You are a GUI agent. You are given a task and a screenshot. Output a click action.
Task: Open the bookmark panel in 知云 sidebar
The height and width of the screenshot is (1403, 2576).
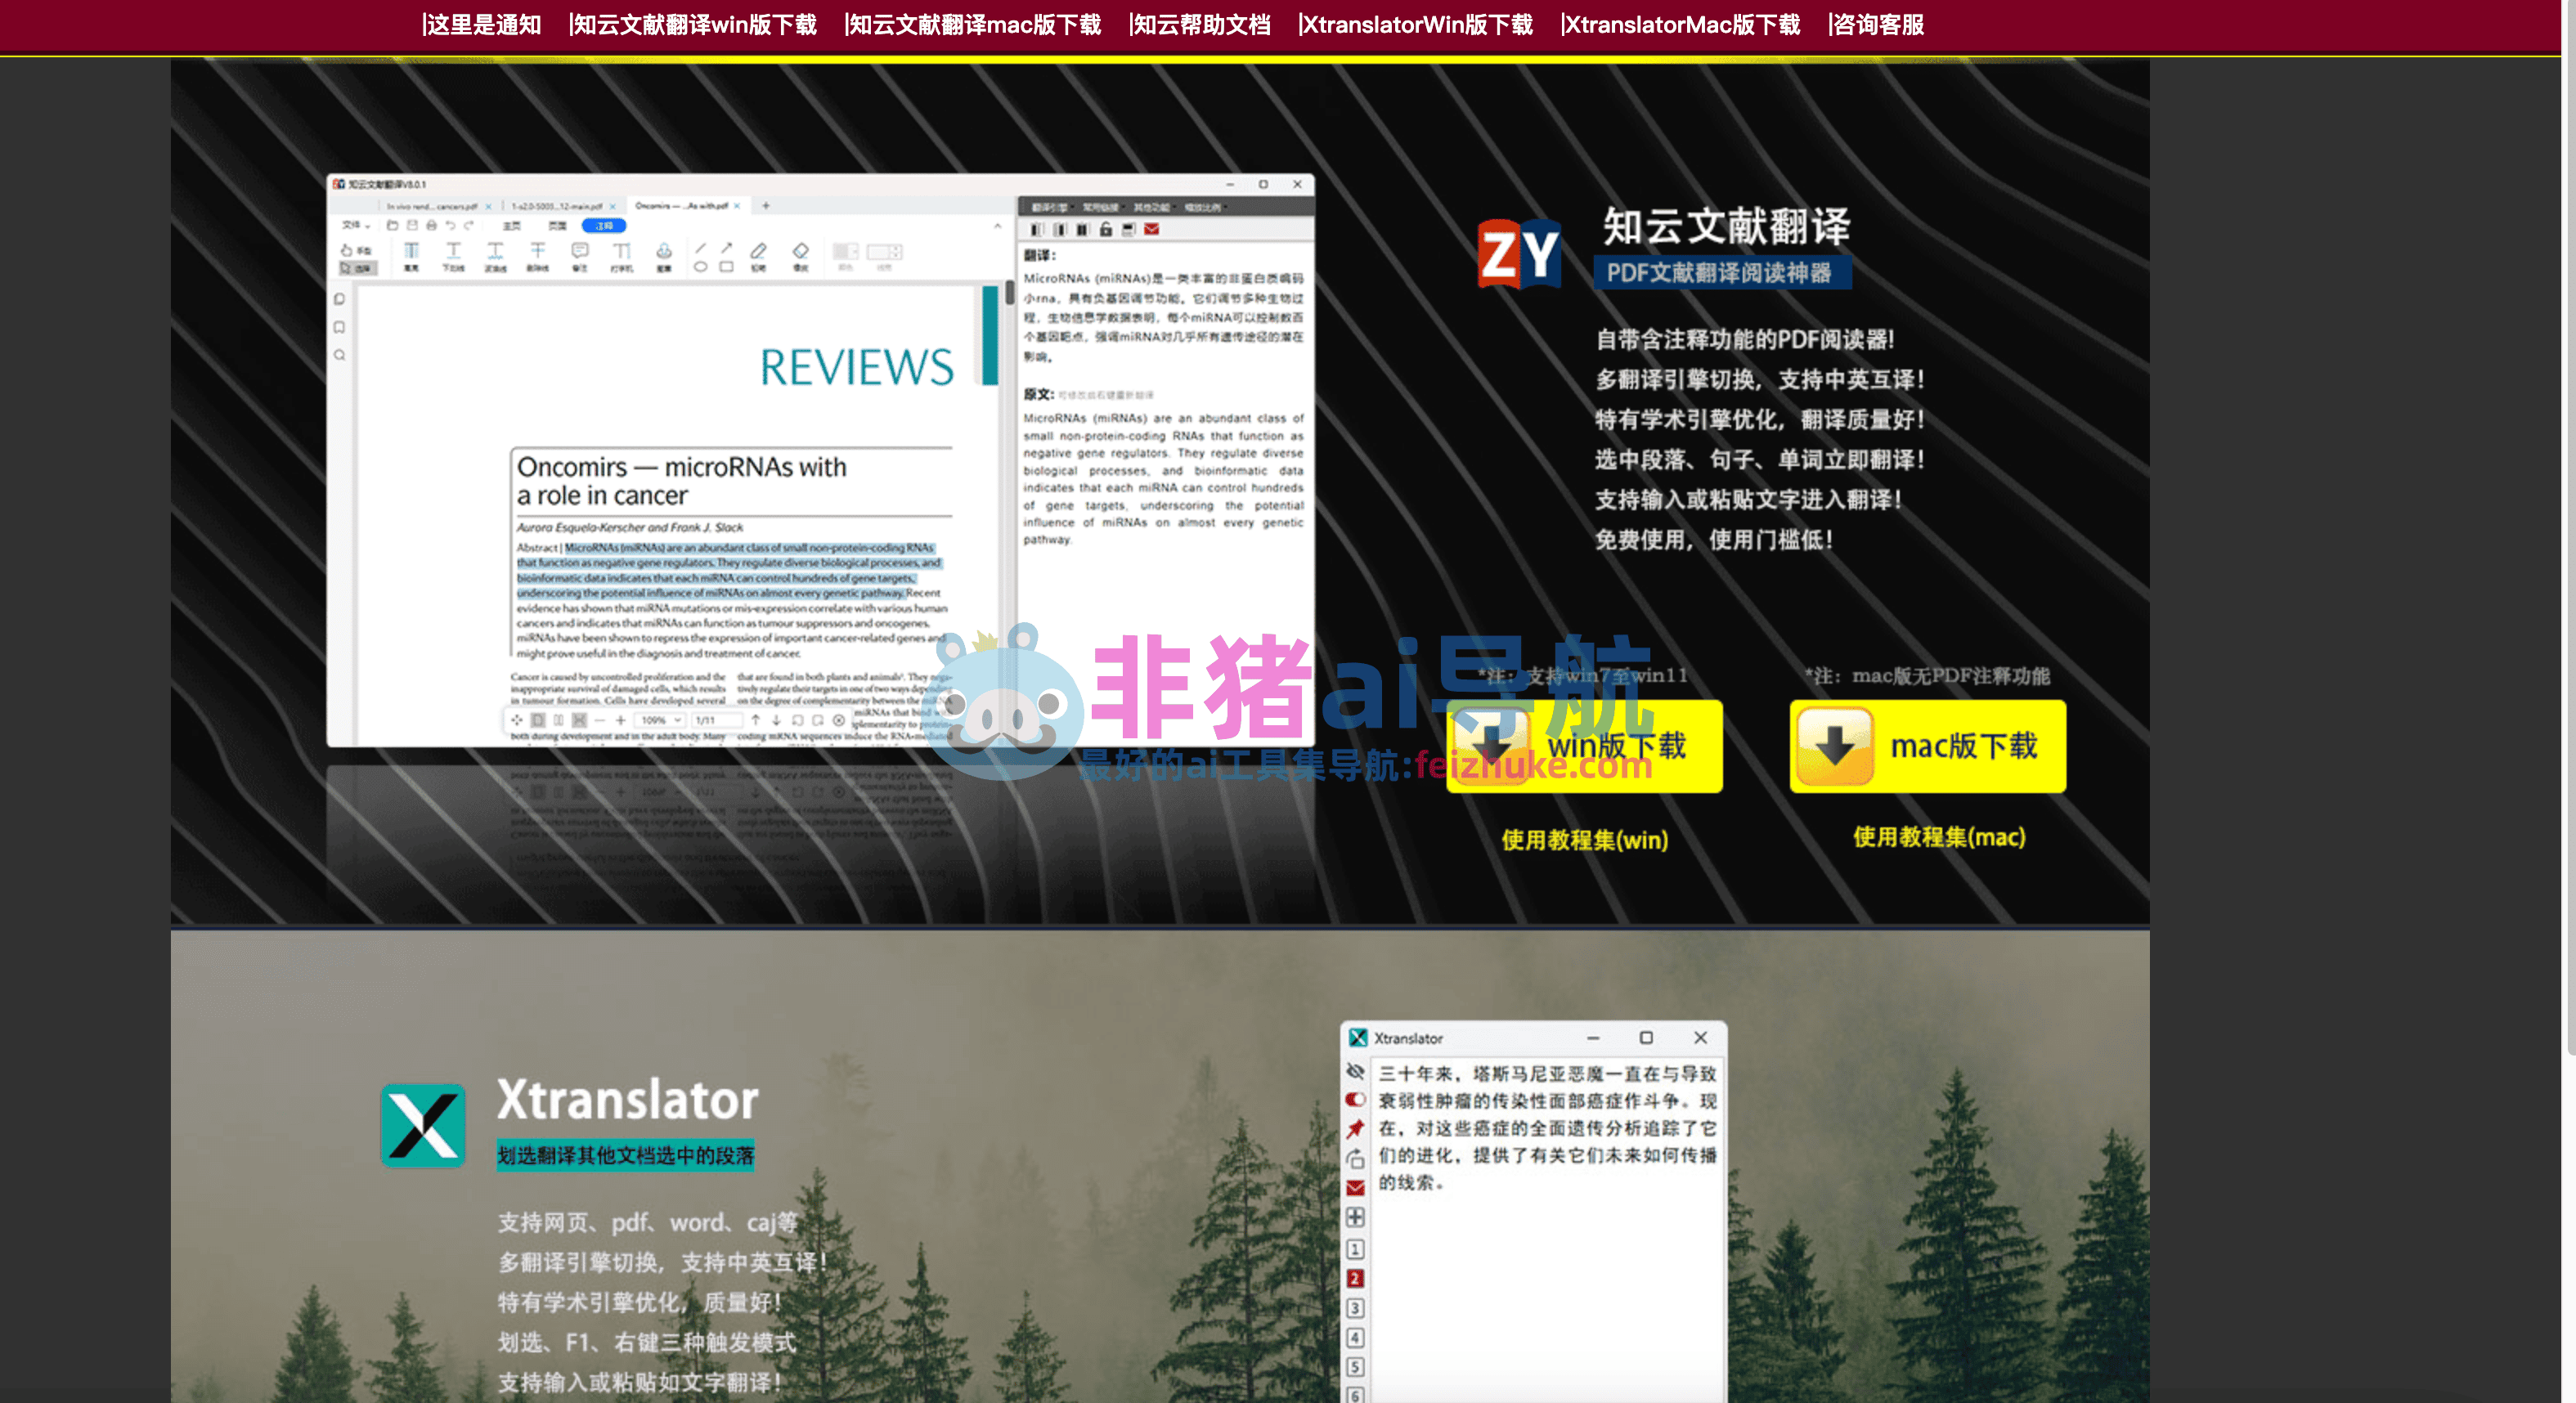coord(339,327)
